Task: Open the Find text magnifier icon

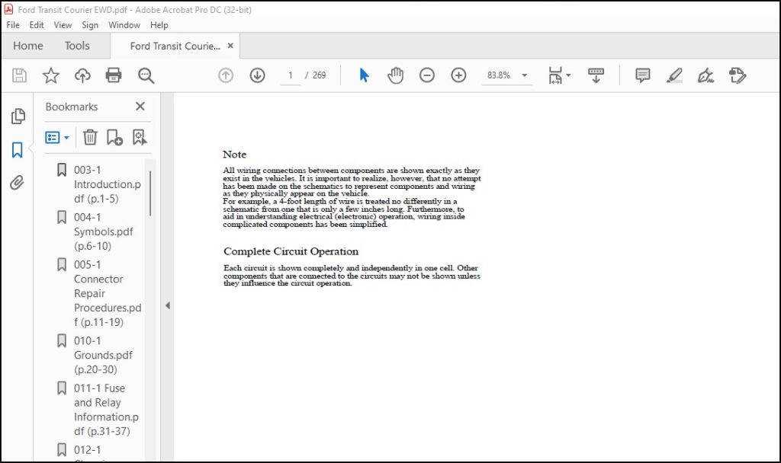Action: [146, 75]
